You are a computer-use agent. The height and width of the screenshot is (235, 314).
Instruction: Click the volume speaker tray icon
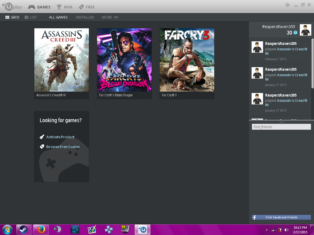[x=286, y=230]
